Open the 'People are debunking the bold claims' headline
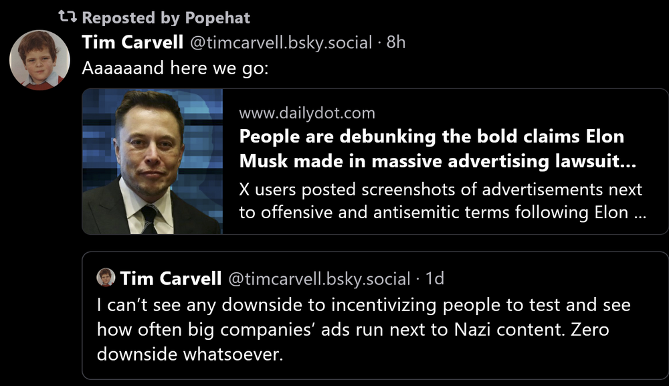This screenshot has width=669, height=386. point(432,136)
